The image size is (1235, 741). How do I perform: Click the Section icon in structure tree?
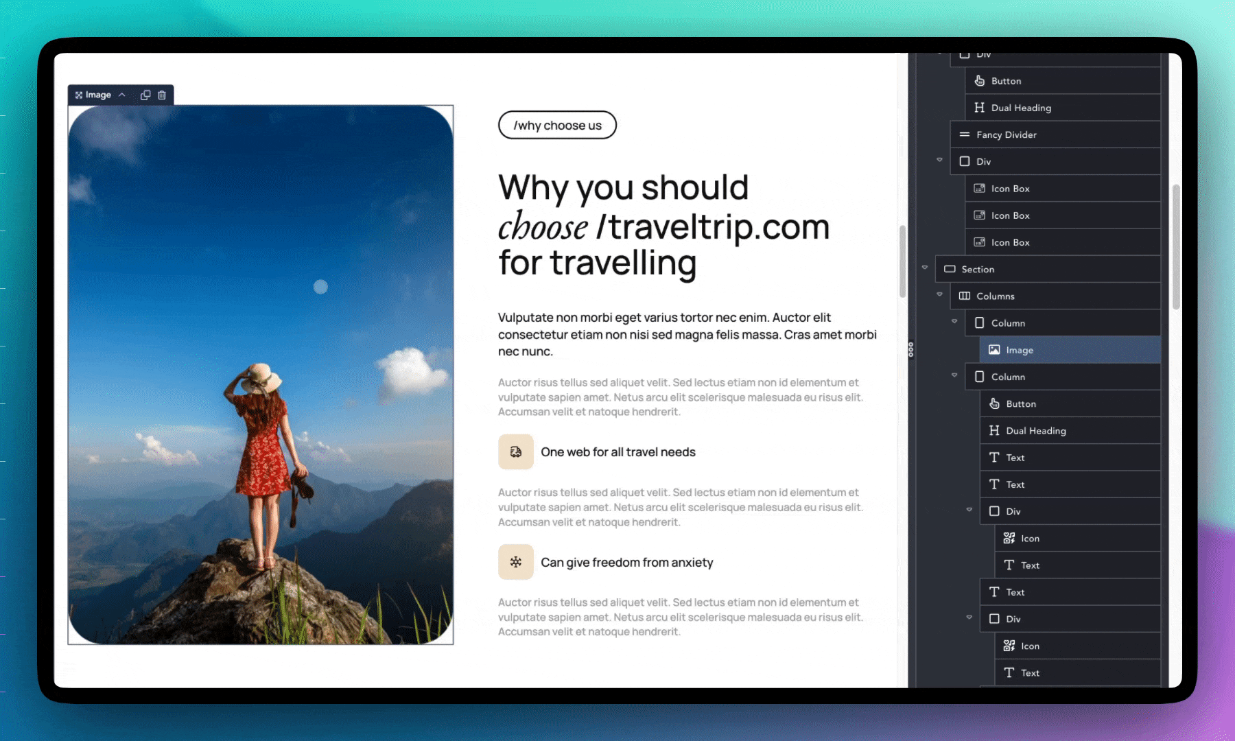950,270
